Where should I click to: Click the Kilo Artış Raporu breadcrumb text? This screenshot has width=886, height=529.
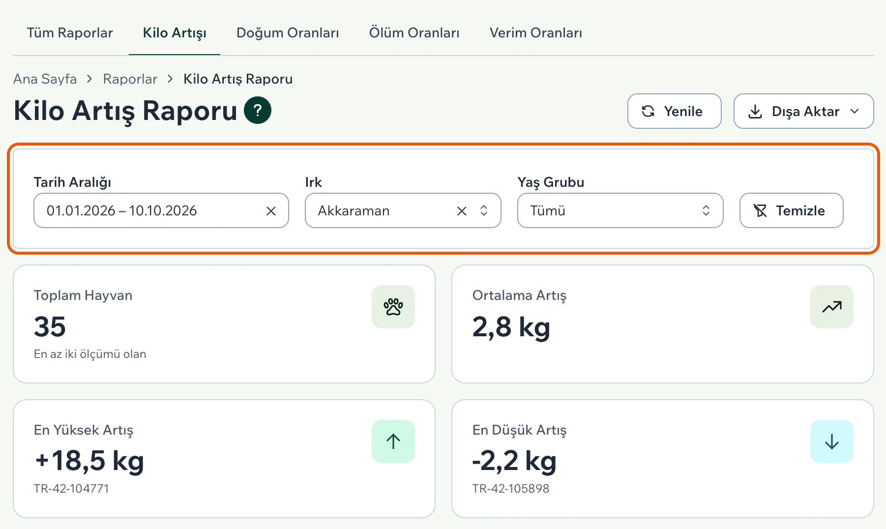[238, 79]
